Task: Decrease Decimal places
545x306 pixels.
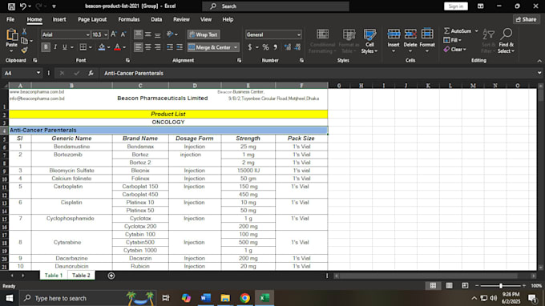Action: pos(297,47)
